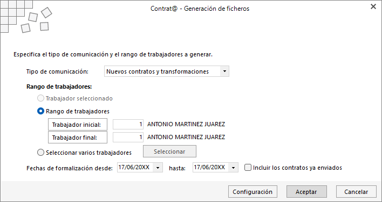Expand the hasta date picker arrow

[234, 168]
